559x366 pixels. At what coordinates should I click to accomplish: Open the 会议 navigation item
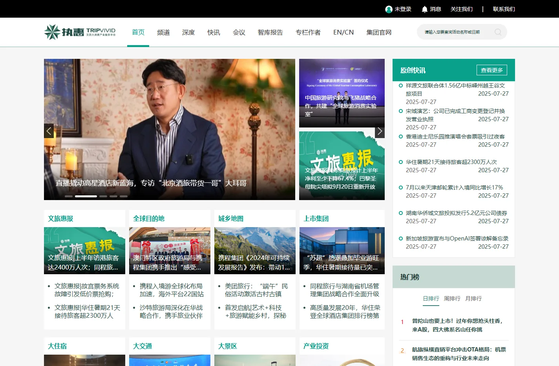pos(239,32)
